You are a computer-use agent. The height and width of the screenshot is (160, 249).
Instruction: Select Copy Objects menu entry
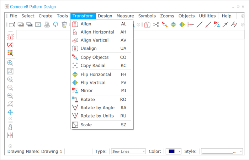(102, 57)
